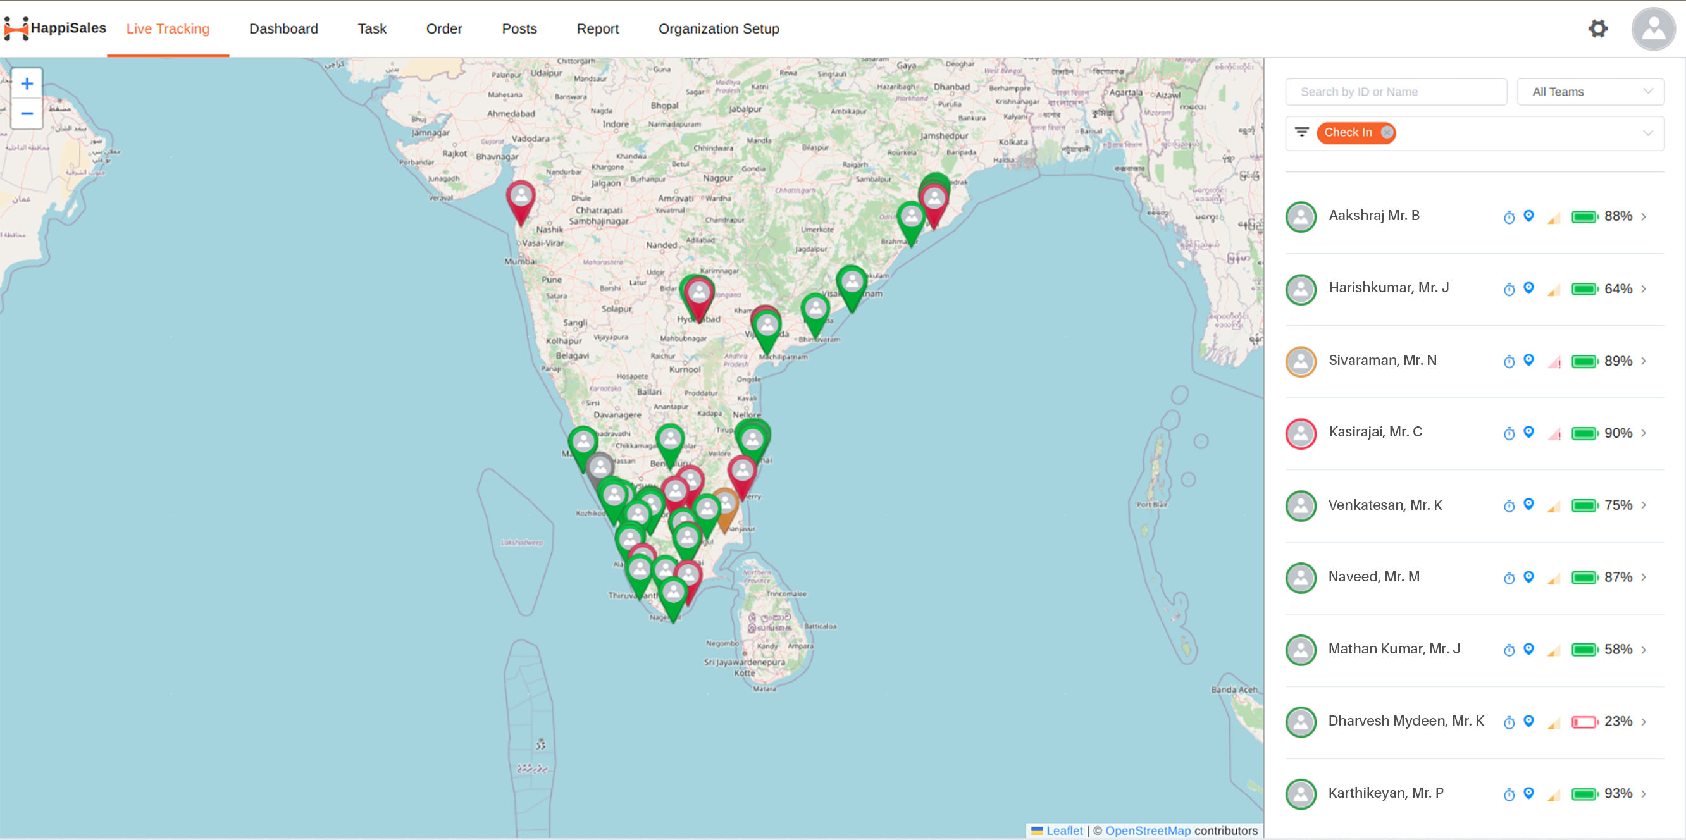
Task: Open the Order tab
Action: pos(443,29)
